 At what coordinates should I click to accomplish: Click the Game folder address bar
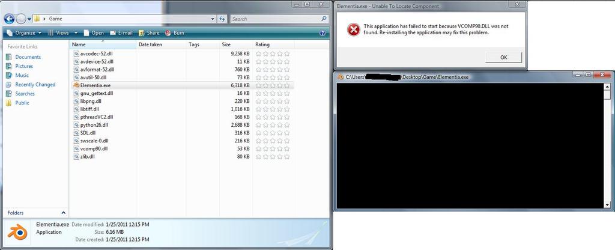[x=125, y=19]
